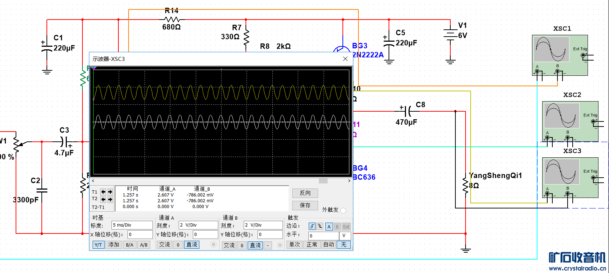
Task: Select trigger source A
Action: click(x=329, y=227)
